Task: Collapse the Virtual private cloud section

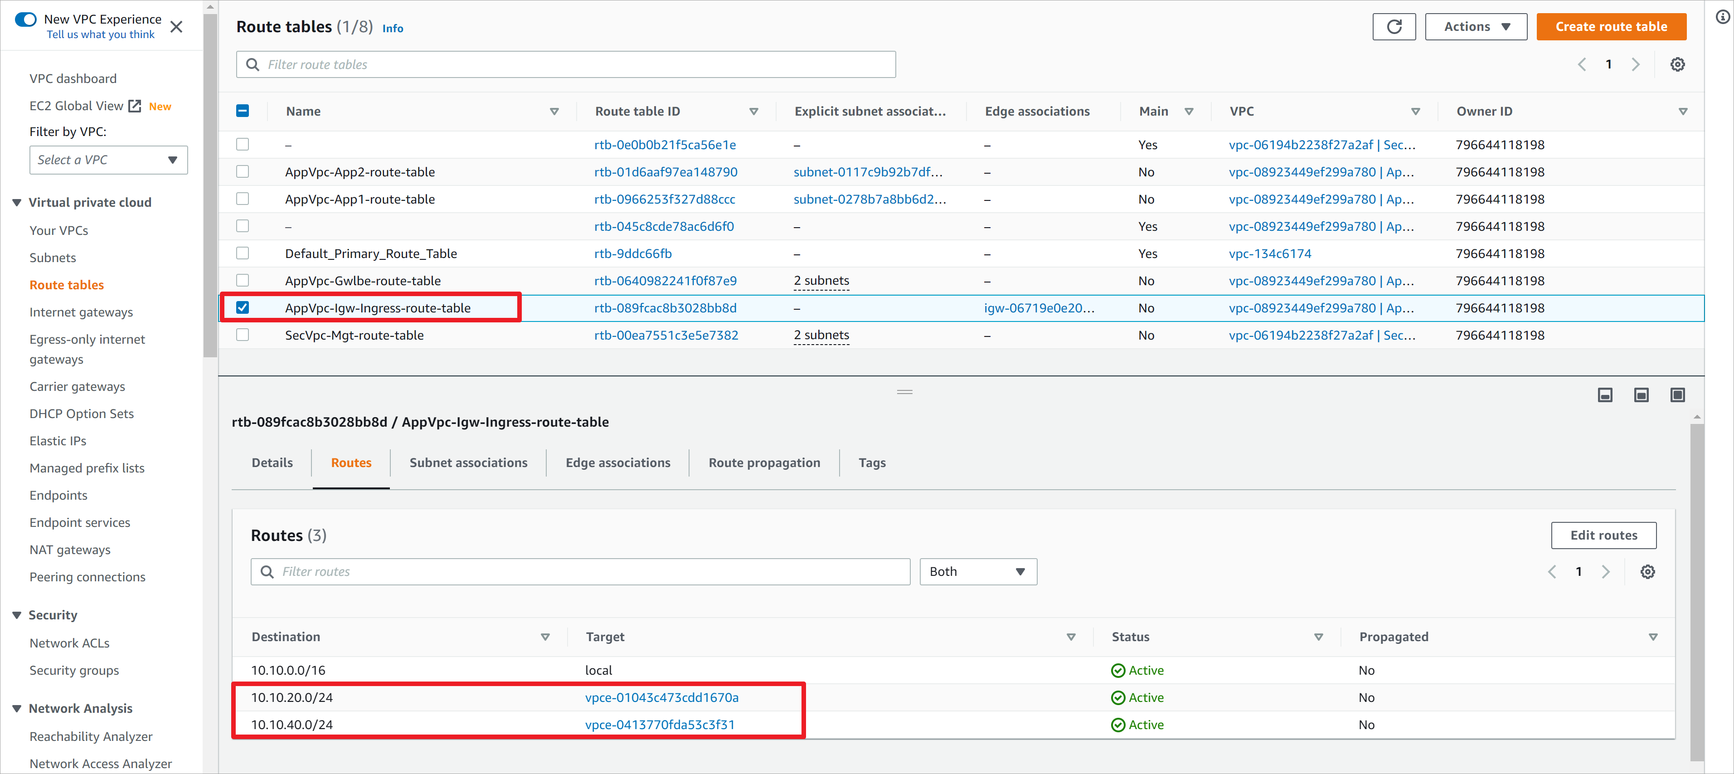Action: pos(17,203)
